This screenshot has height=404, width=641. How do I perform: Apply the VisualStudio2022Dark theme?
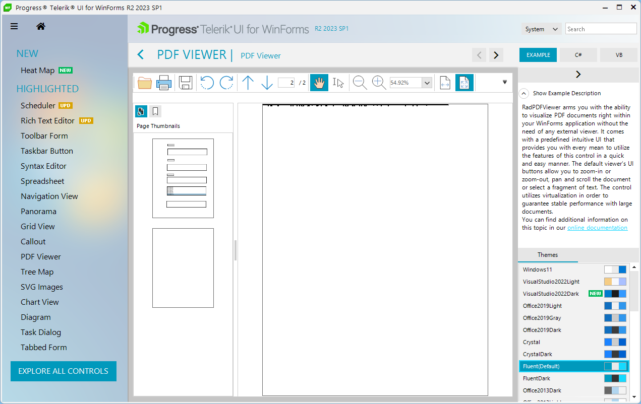pyautogui.click(x=574, y=294)
